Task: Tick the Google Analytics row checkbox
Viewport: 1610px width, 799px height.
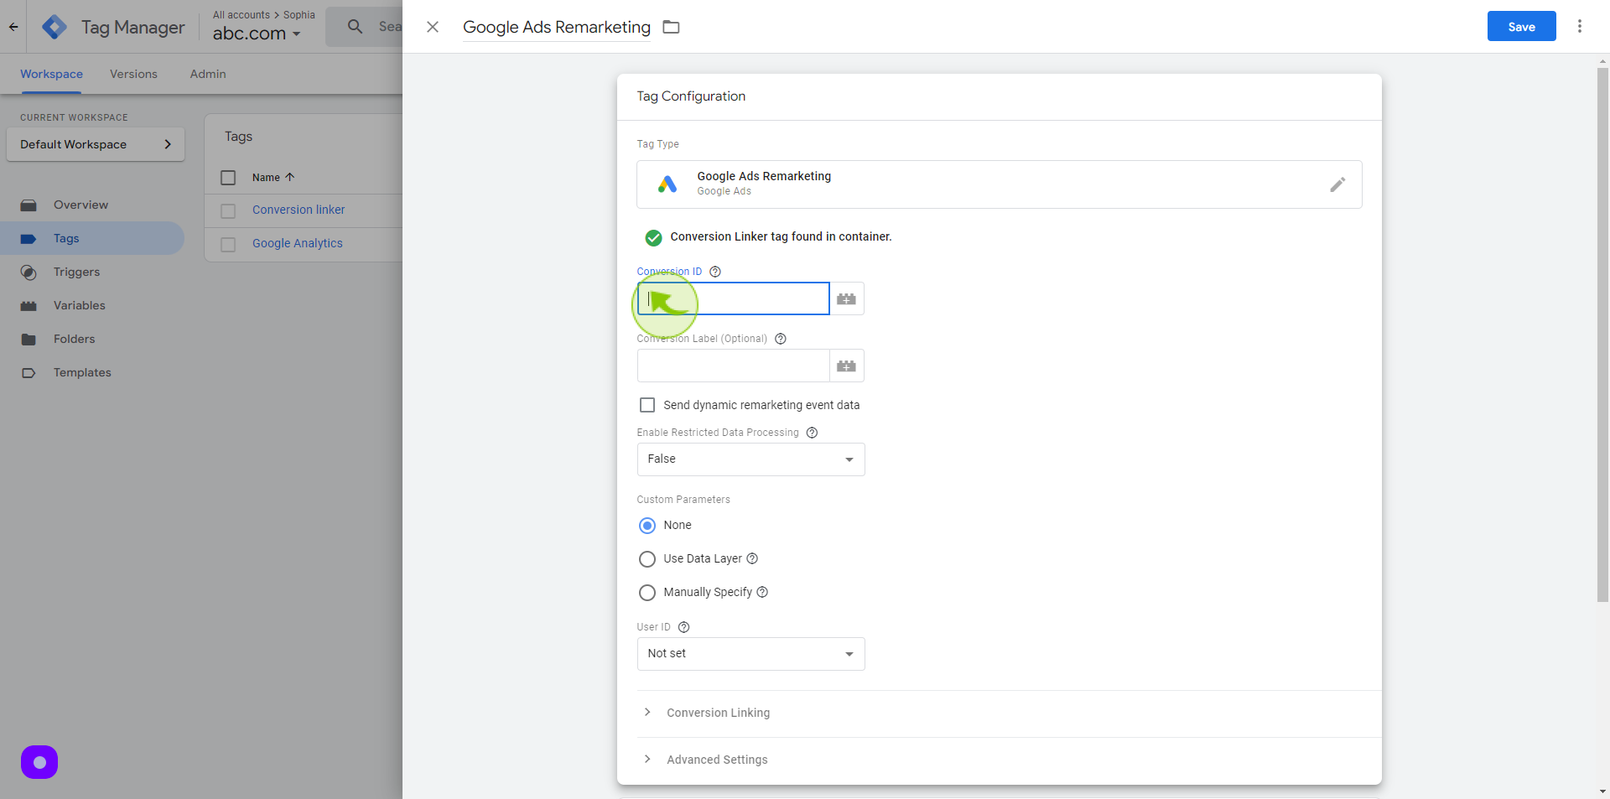Action: 228,245
